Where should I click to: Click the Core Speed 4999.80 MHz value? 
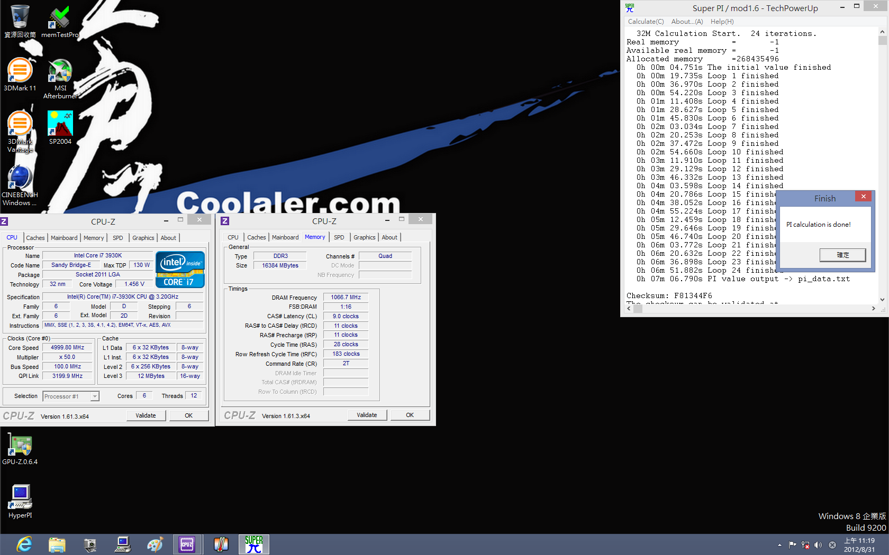coord(68,348)
